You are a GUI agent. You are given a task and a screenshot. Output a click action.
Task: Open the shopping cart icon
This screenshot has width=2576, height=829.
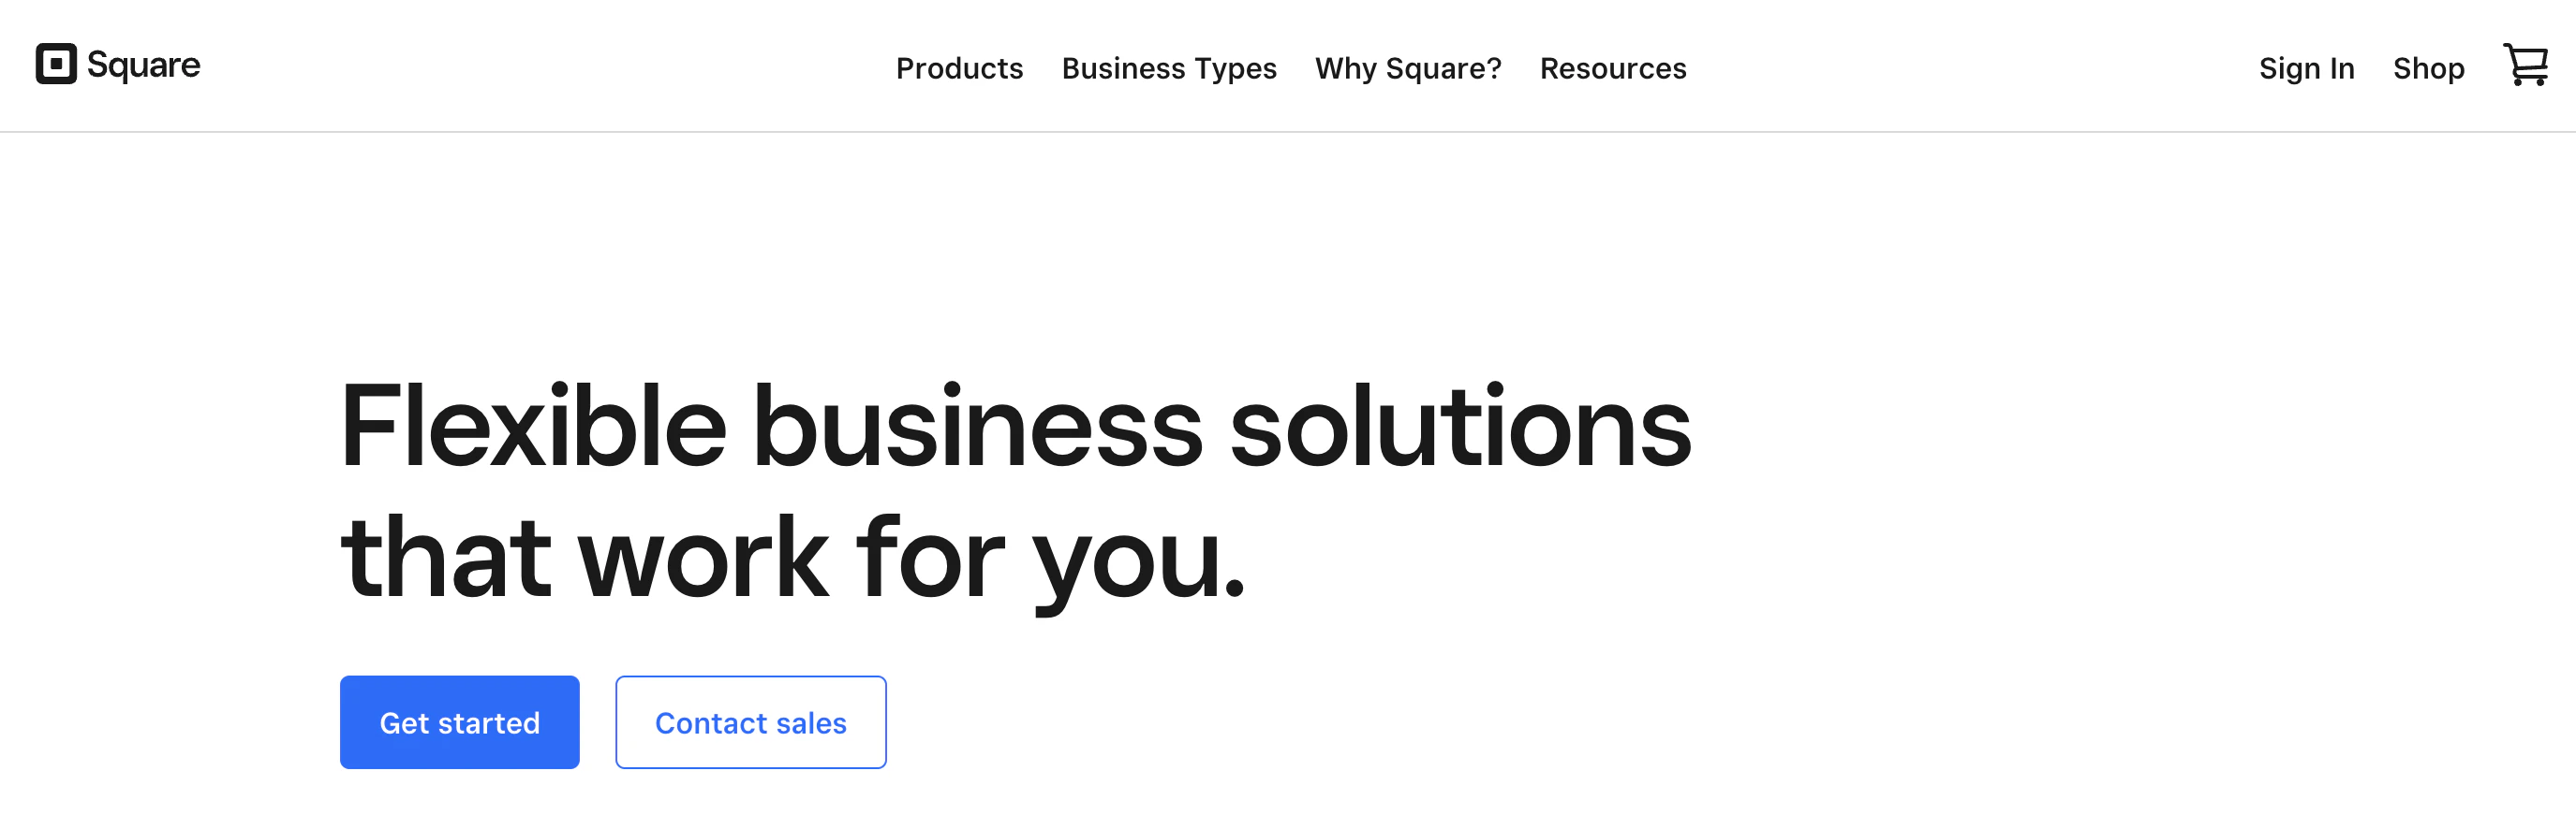click(x=2525, y=65)
